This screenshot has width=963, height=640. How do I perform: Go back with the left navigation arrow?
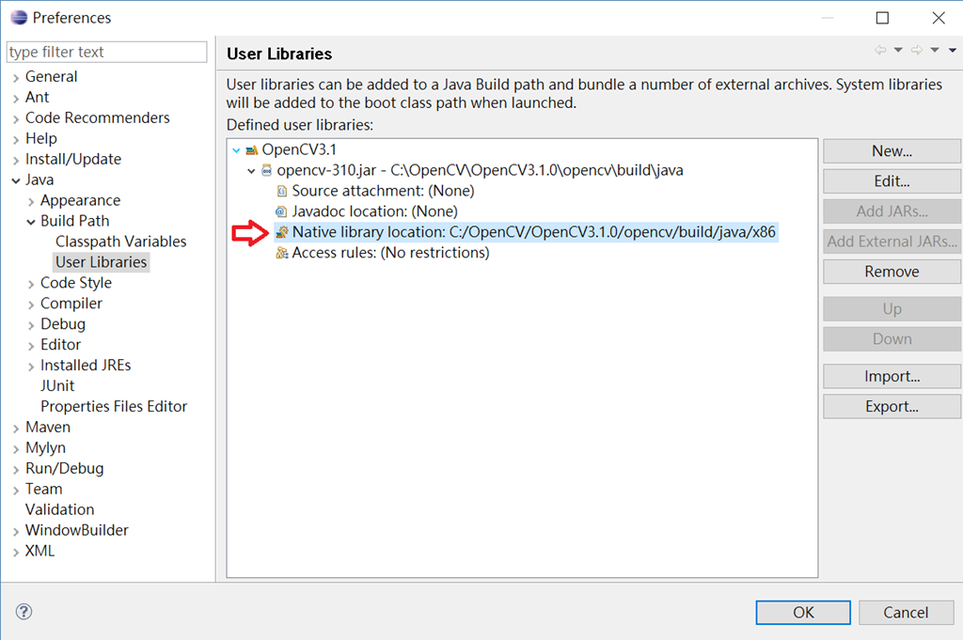880,50
